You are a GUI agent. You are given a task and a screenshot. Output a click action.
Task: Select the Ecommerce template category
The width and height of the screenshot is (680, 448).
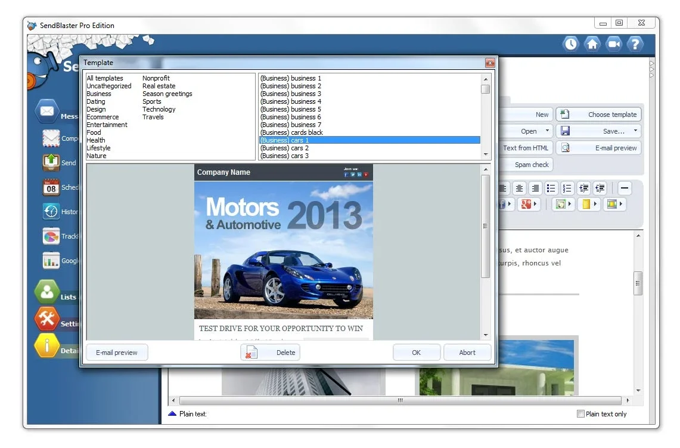point(103,117)
